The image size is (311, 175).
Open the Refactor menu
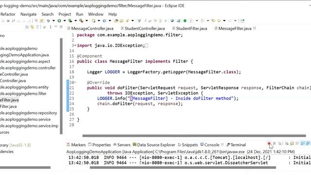coord(8,14)
